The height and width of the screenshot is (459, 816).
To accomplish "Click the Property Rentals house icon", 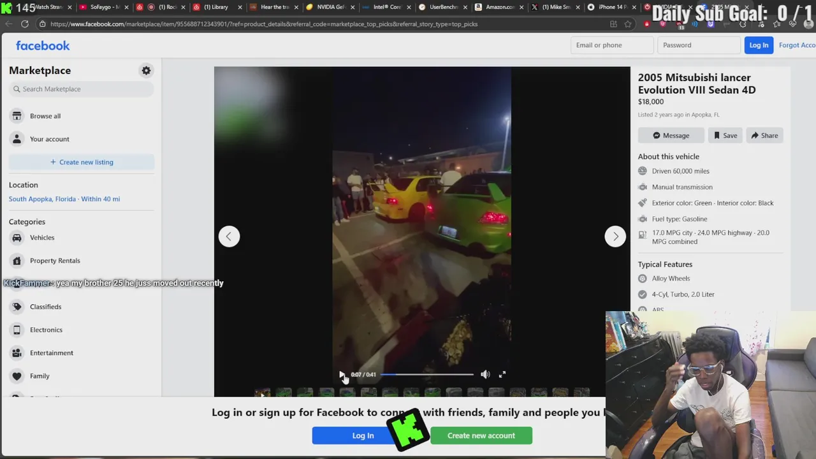I will tap(17, 261).
